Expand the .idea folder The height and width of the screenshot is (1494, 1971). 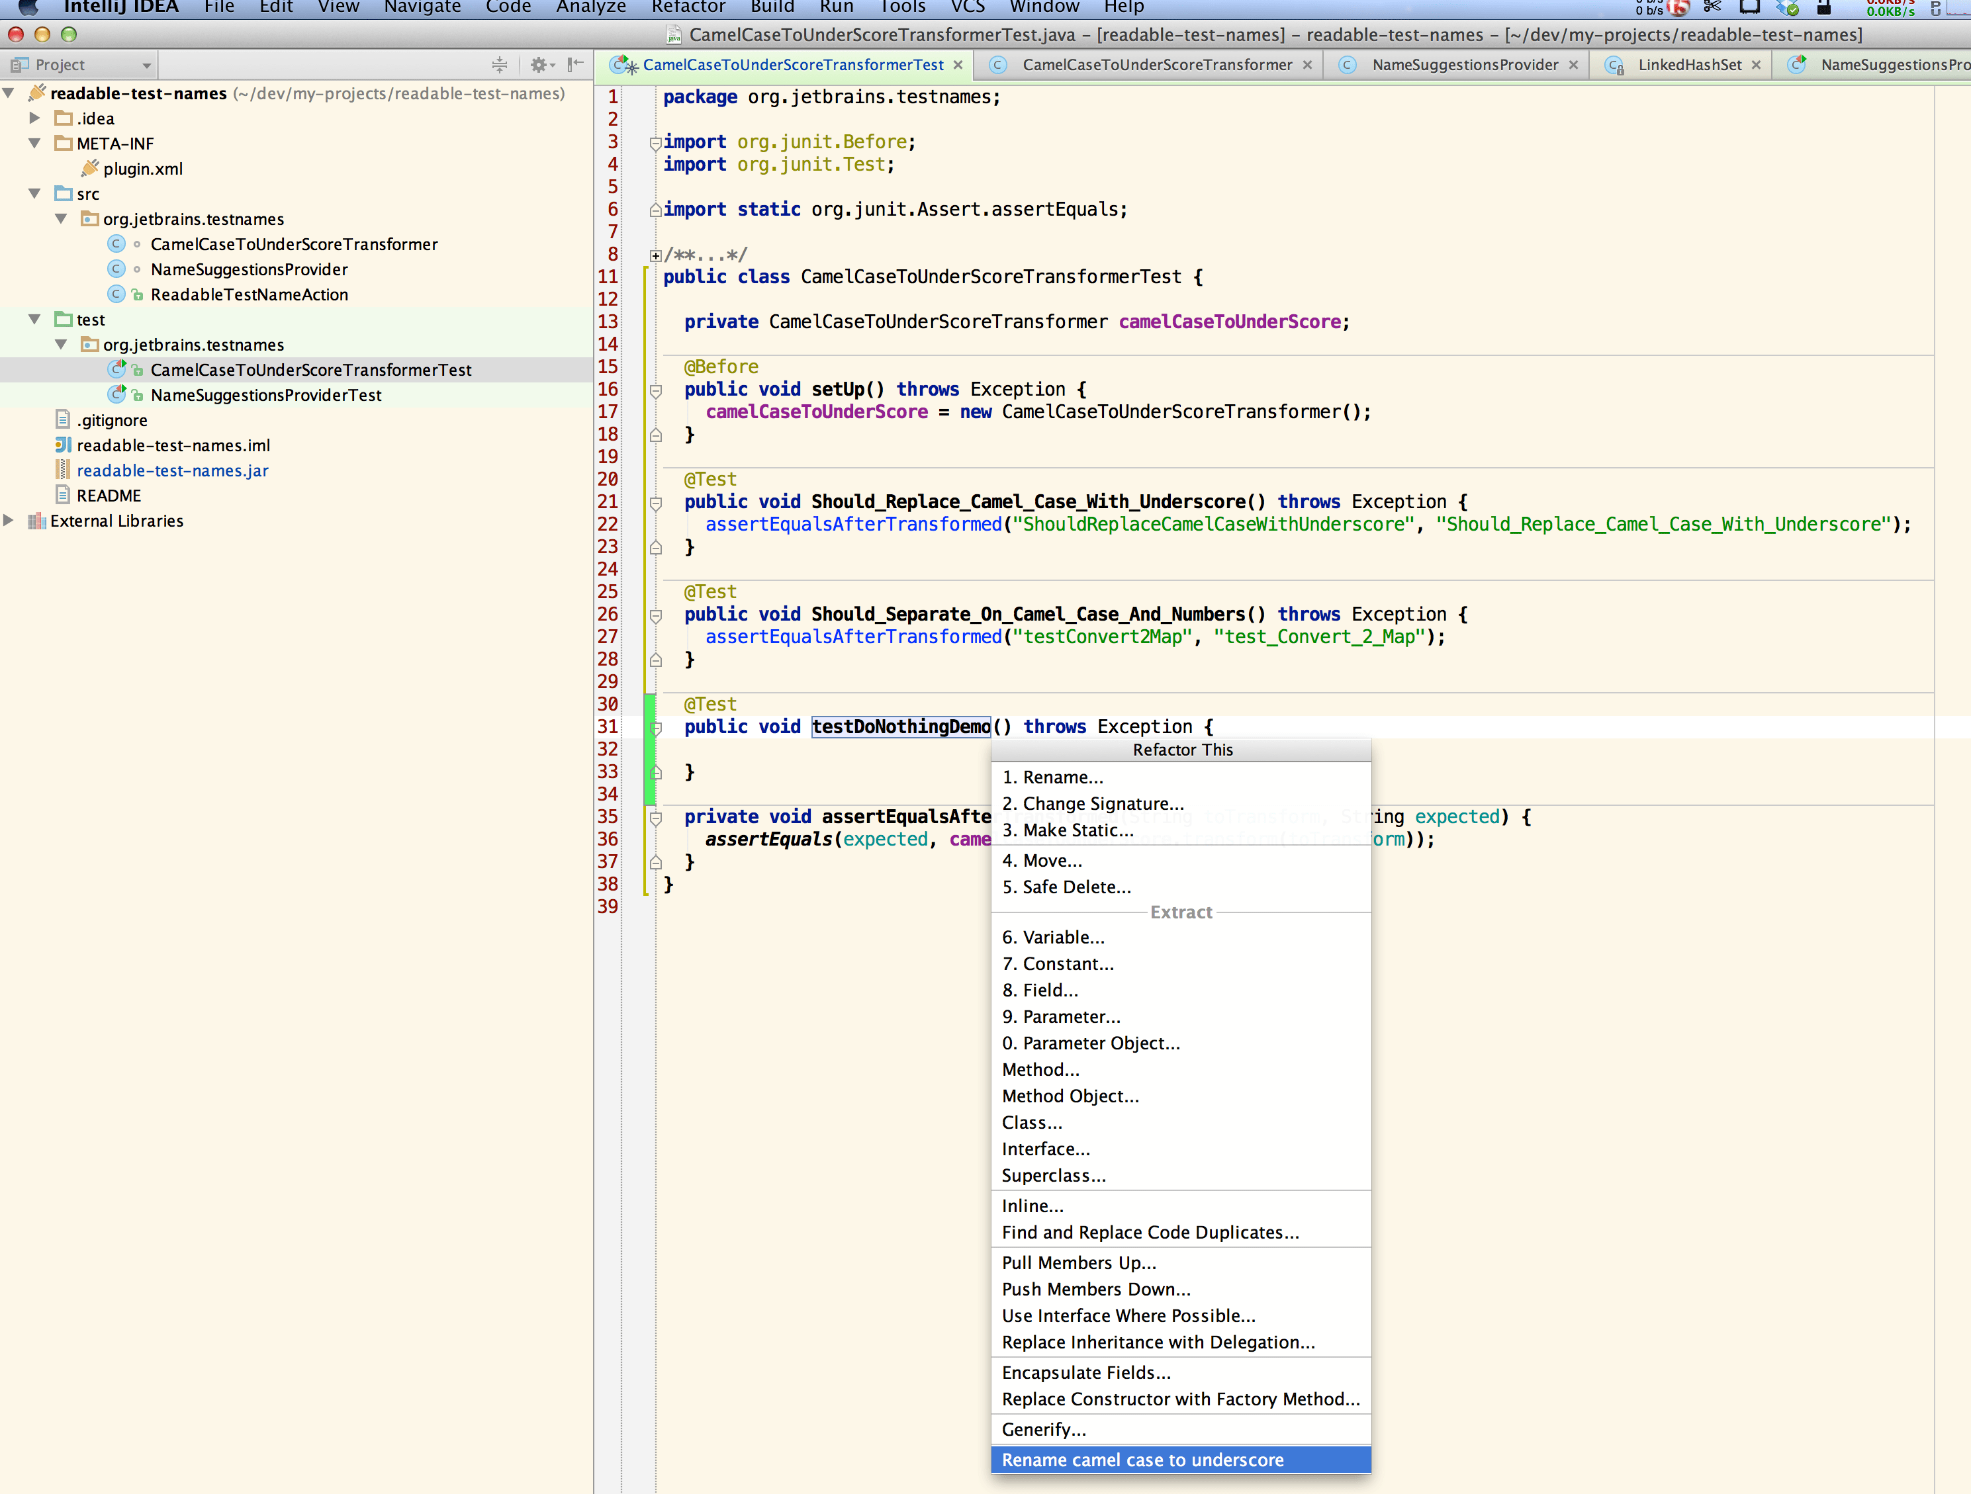(x=35, y=118)
